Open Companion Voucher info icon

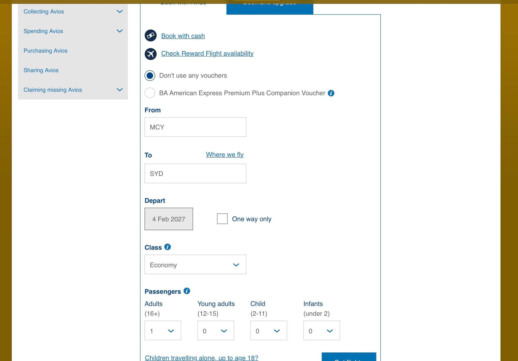coord(331,93)
